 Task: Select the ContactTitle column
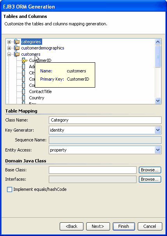40,92
